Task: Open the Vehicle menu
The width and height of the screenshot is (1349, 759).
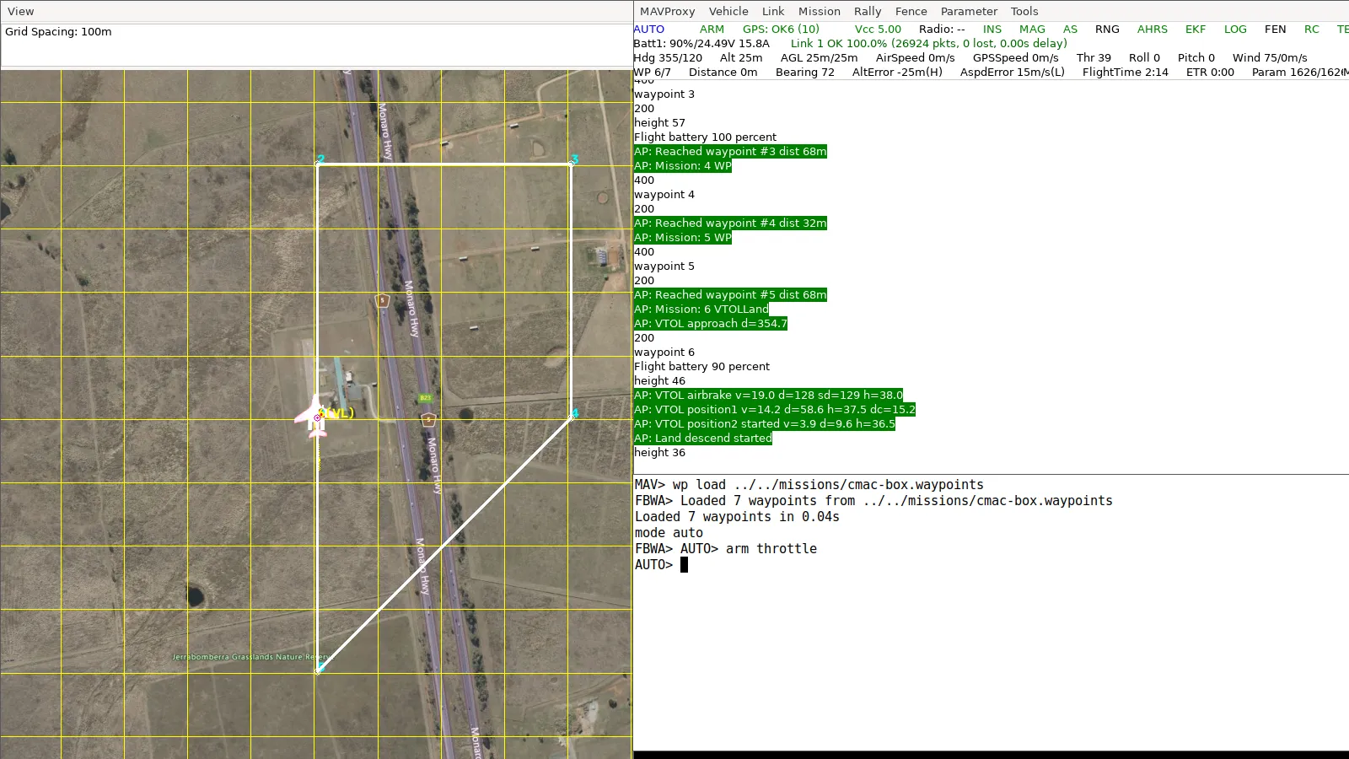Action: point(728,11)
